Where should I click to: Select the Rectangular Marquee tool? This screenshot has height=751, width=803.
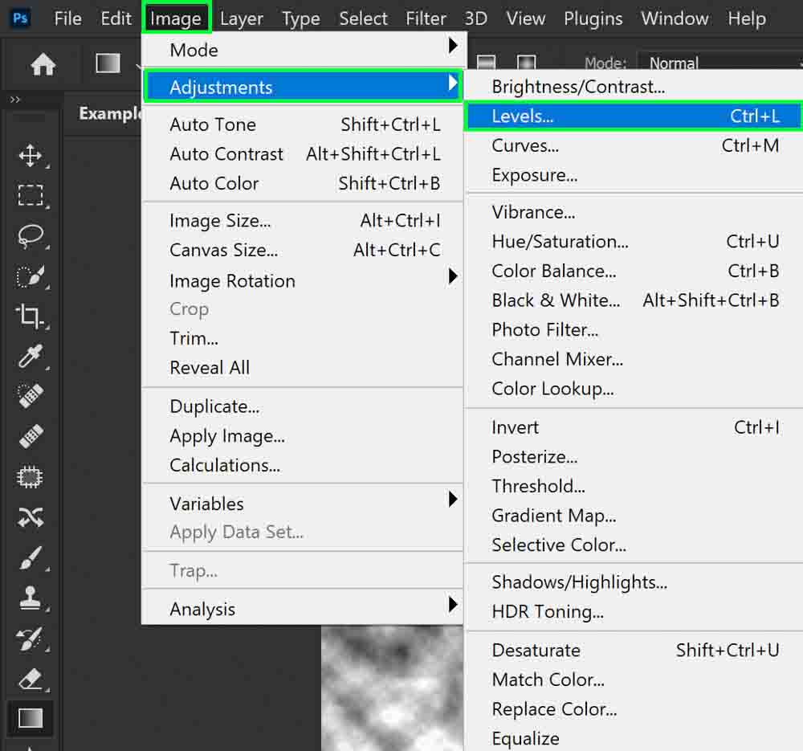pos(31,195)
